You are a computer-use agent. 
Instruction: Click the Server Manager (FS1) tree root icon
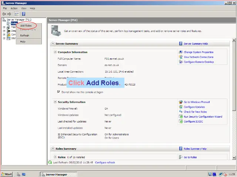point(4,20)
